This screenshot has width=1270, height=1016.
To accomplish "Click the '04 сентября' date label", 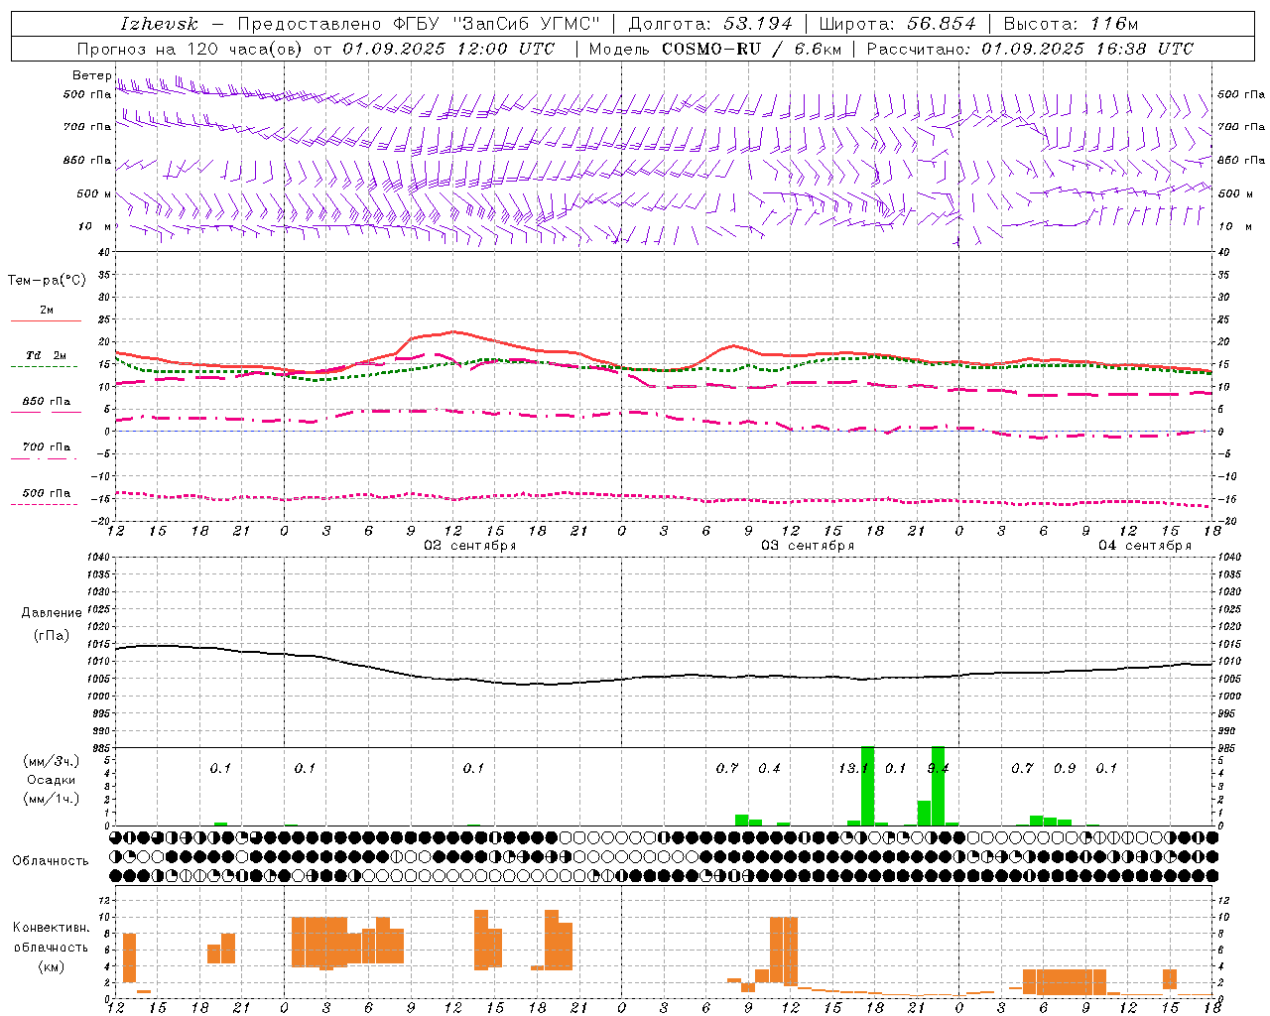I will point(1144,546).
